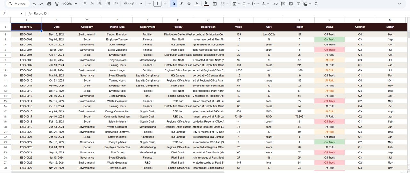Click the value 1,852 cell
Screen dimensions: 410x173
click(x=239, y=70)
